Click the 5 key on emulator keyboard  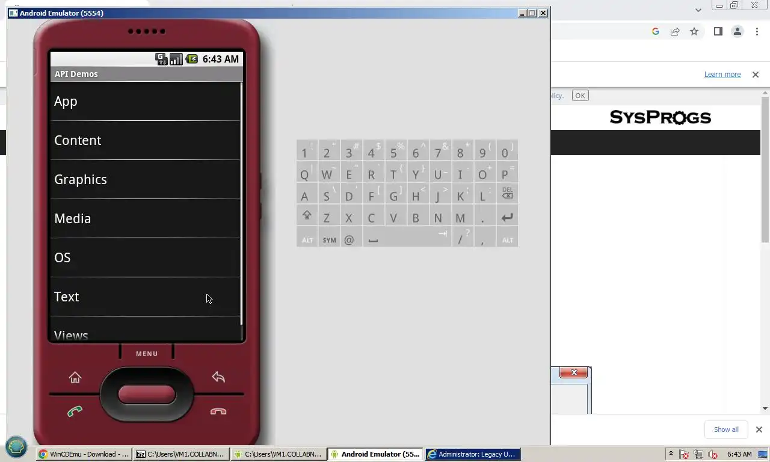point(396,150)
